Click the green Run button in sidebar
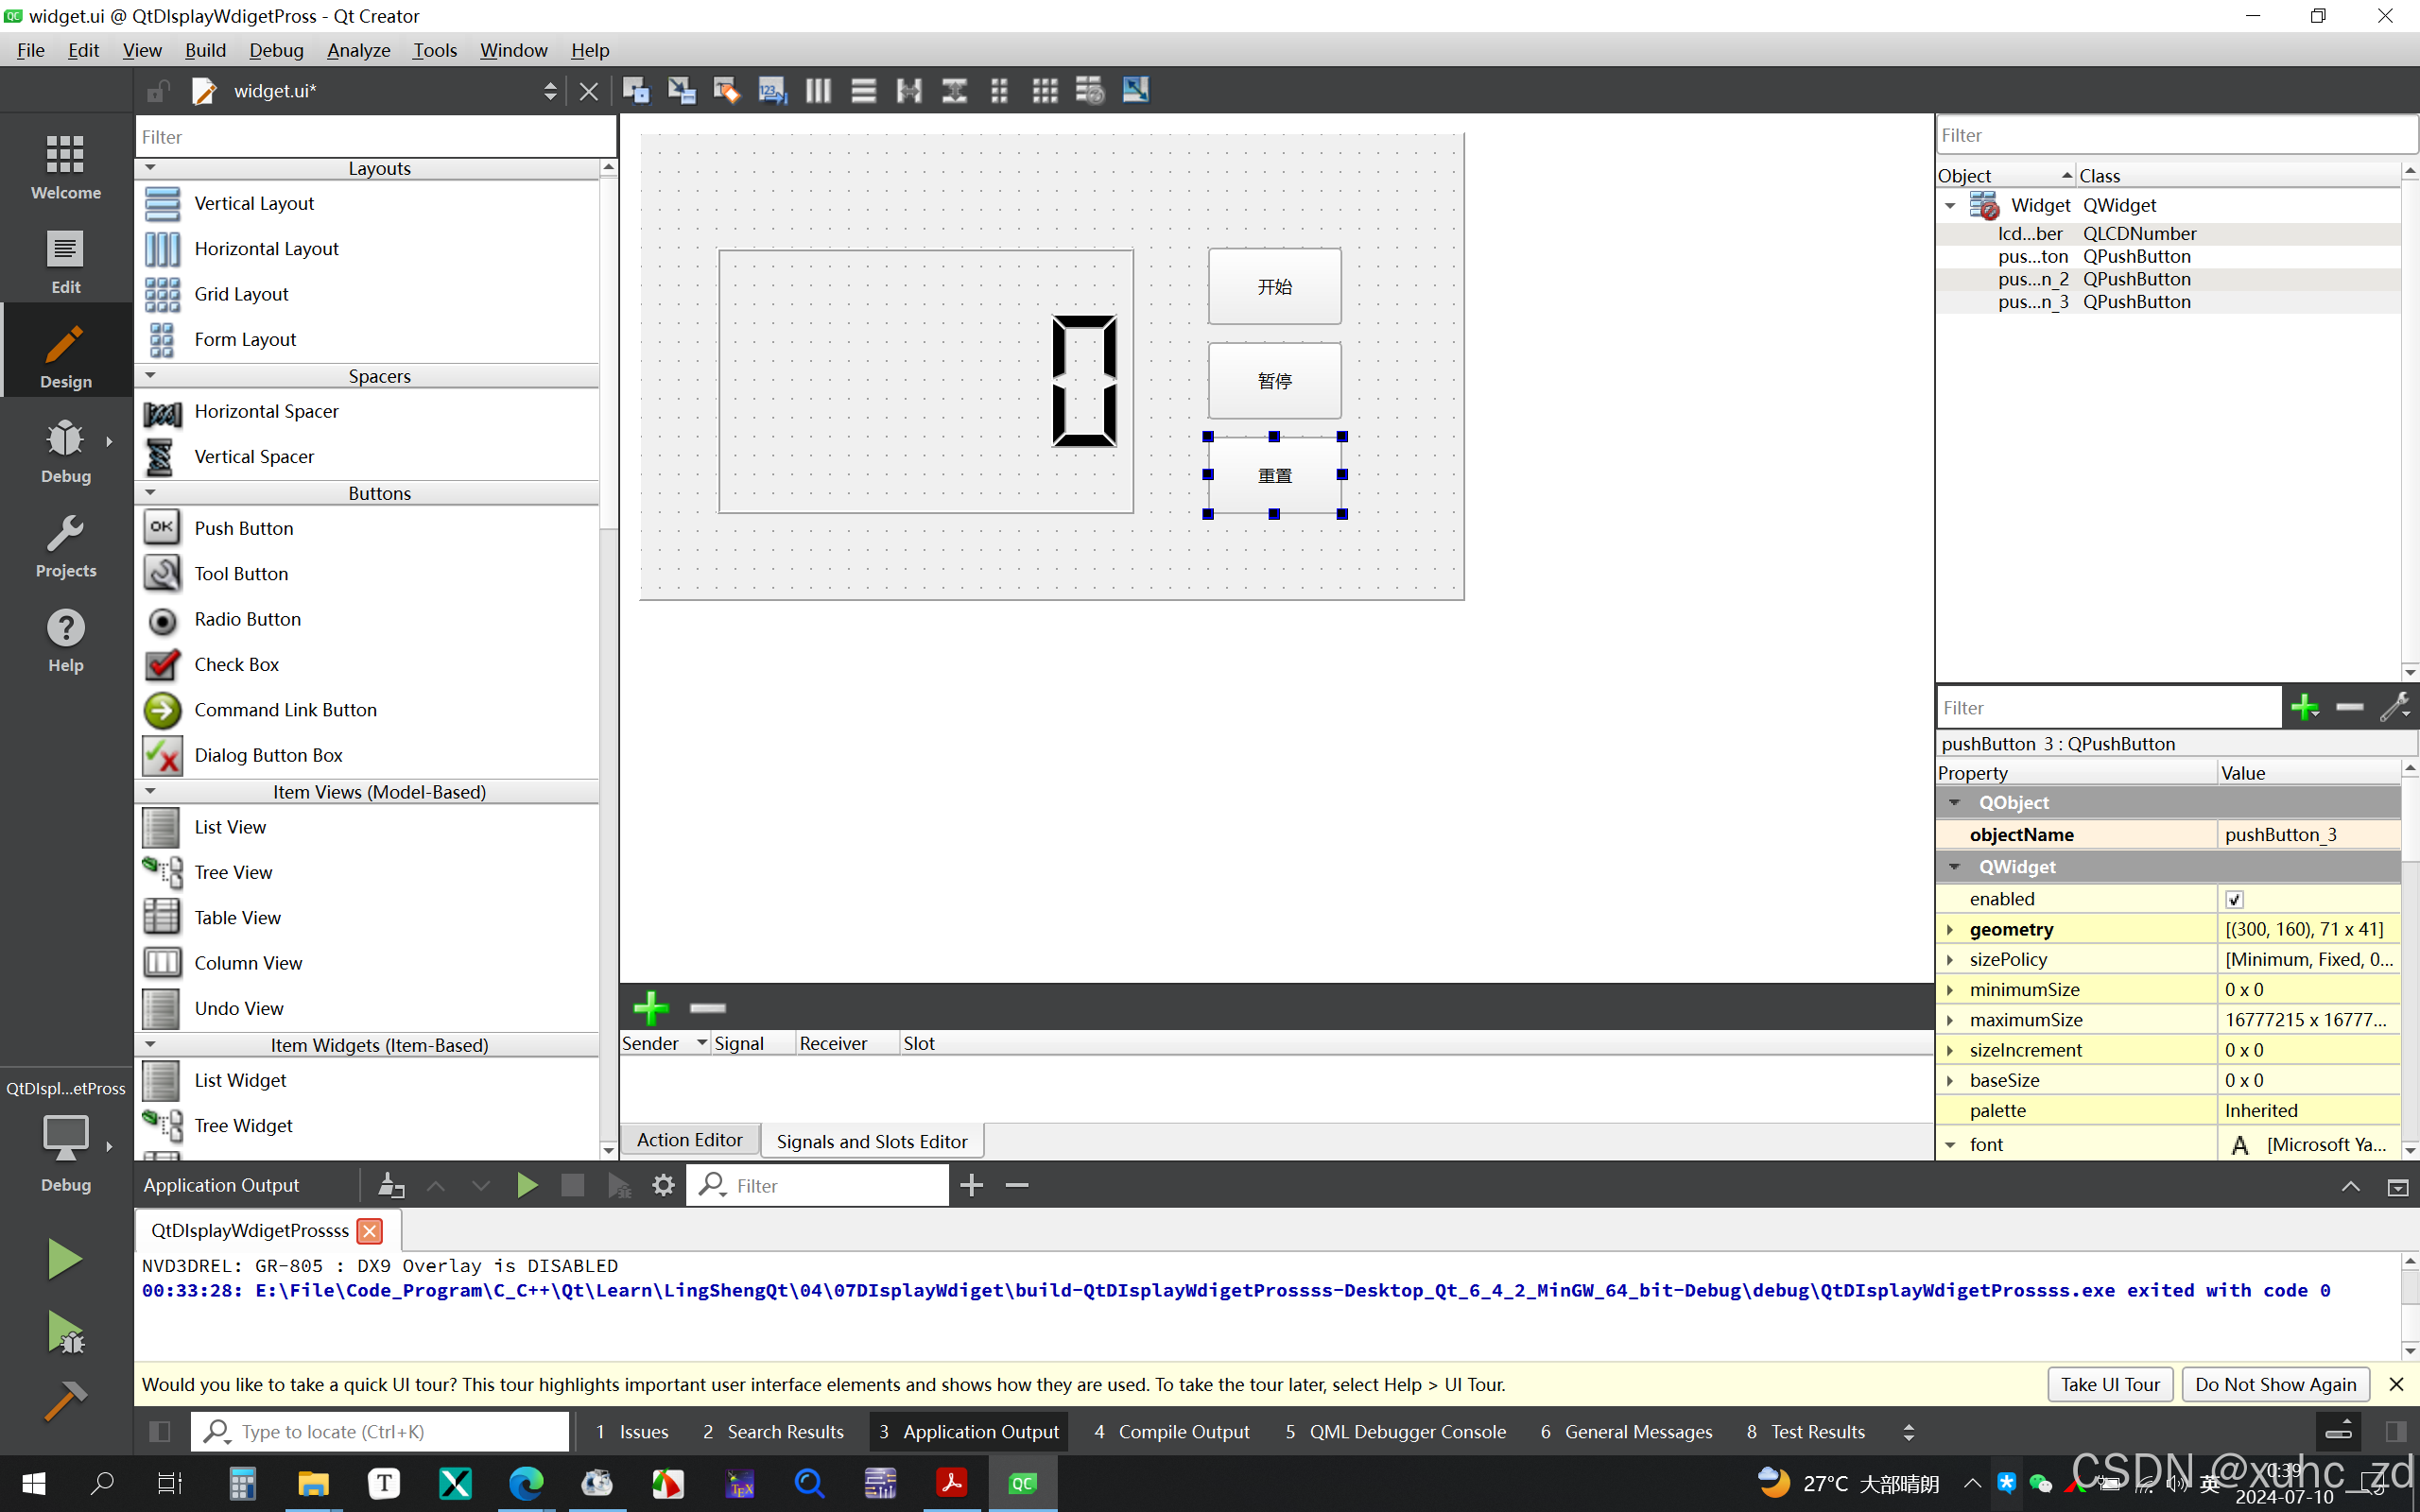2420x1512 pixels. pos(65,1258)
